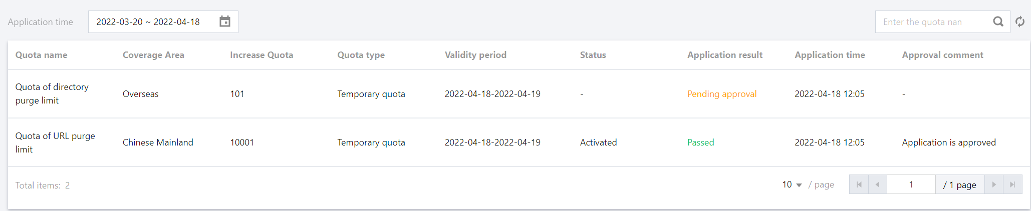Jump to last page arrow

coord(1012,184)
